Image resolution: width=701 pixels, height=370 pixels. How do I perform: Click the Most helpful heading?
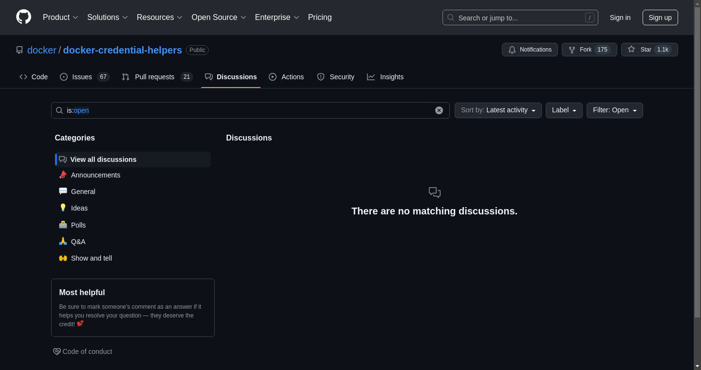[x=82, y=292]
